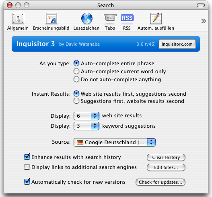The image size is (212, 197).
Task: Close the Search window with red button
Action: (x=10, y=5)
